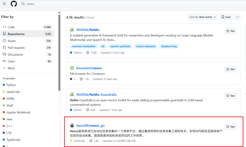The height and width of the screenshot is (147, 246).
Task: Open the hamburger navigation menu
Action: tap(4, 4)
